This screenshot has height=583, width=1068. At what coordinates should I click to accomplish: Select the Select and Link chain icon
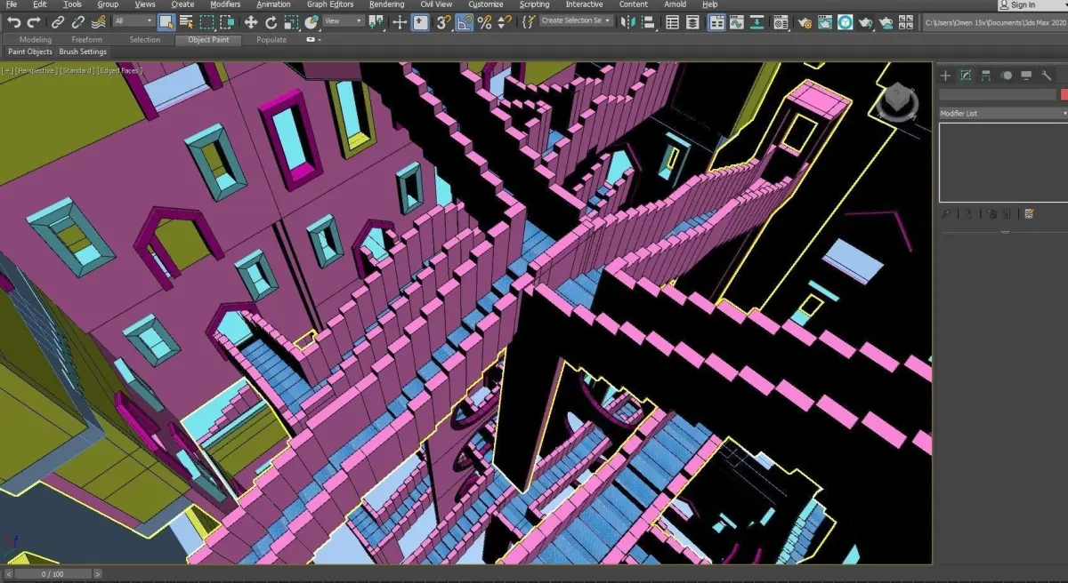click(x=58, y=22)
